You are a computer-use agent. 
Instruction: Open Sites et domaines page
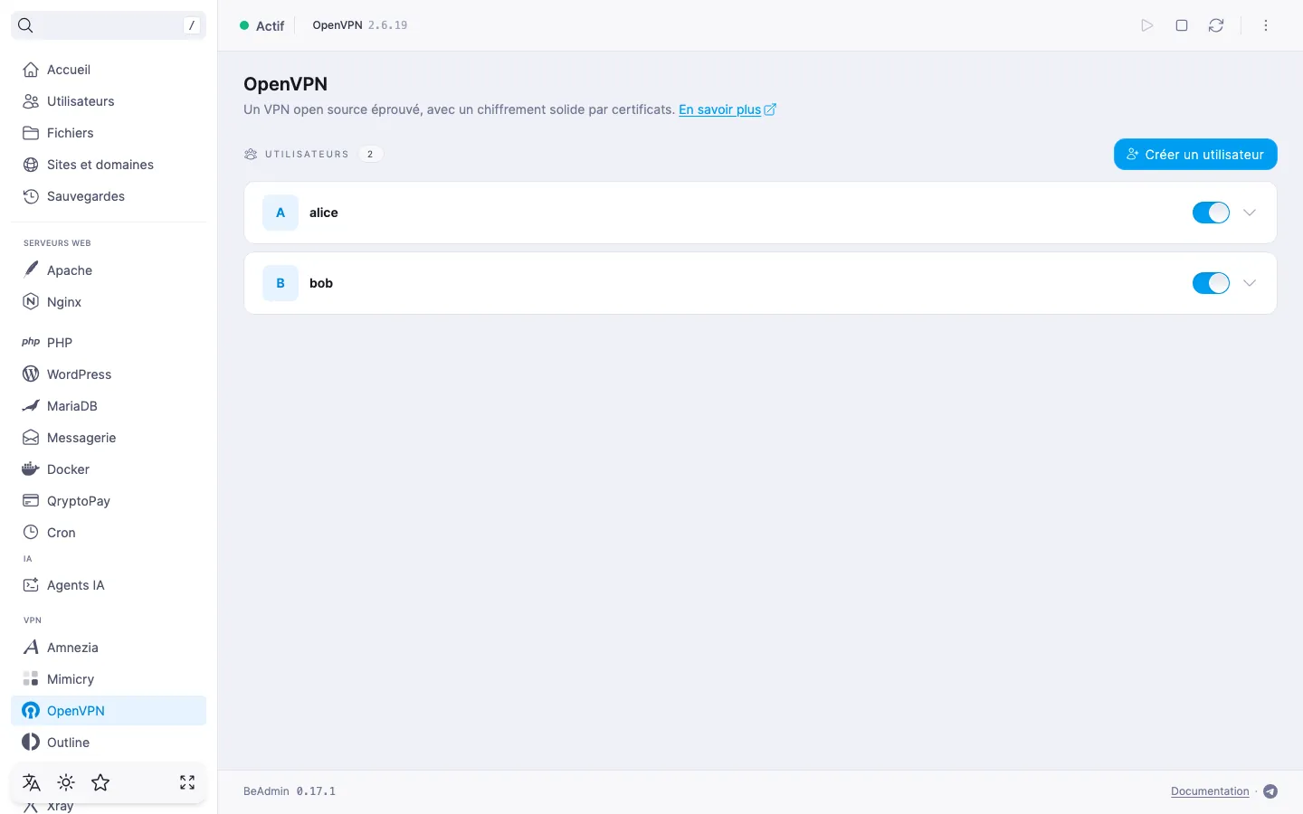tap(109, 165)
